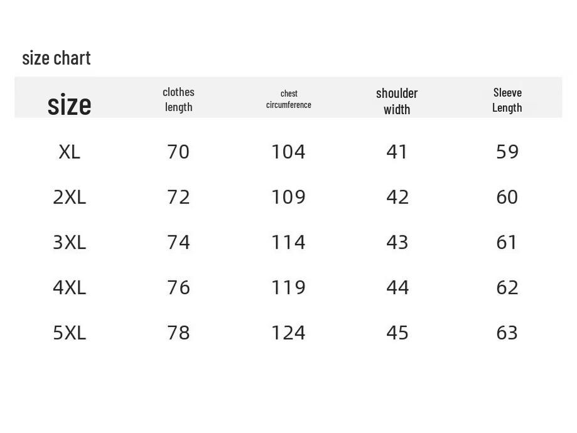Select the 3XL size row label
Image resolution: width=577 pixels, height=433 pixels.
tap(69, 242)
